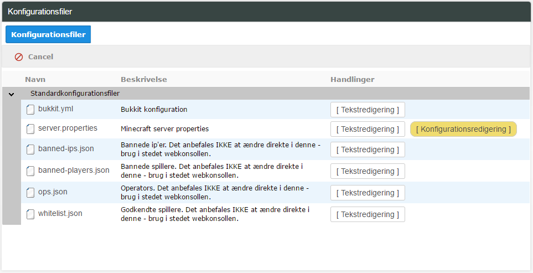This screenshot has height=273, width=533.
Task: Open Tekstredigering for whitelist.json
Action: pos(368,214)
